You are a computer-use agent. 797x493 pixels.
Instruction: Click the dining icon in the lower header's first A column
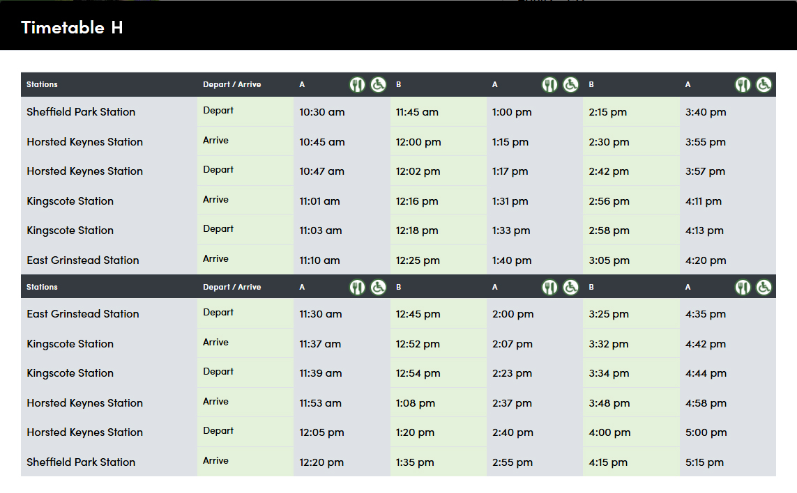[358, 287]
